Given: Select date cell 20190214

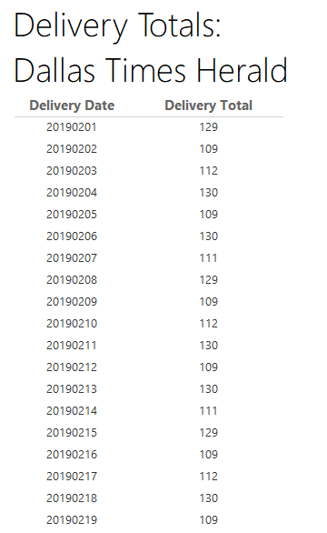Looking at the screenshot, I should pyautogui.click(x=72, y=411).
